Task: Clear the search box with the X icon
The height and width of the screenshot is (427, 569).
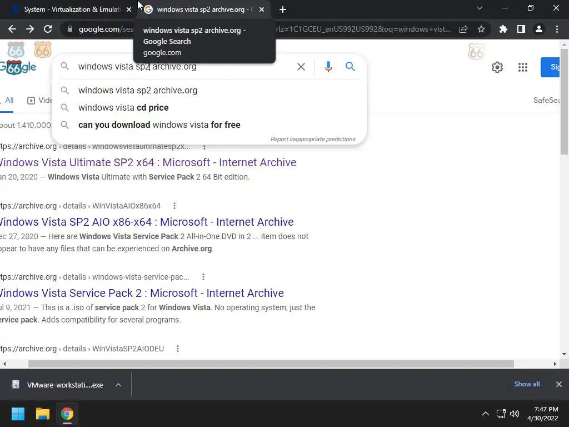Action: tap(301, 67)
